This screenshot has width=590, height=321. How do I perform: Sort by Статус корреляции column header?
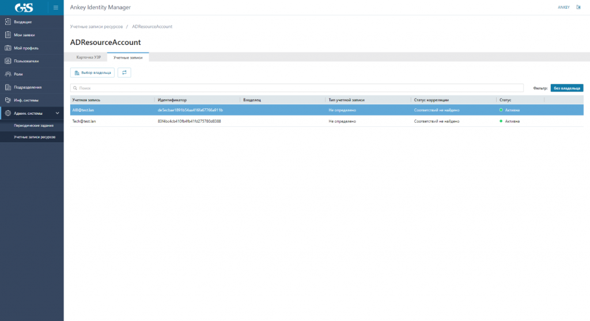[431, 100]
